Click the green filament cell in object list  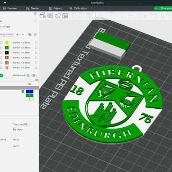pos(30,95)
